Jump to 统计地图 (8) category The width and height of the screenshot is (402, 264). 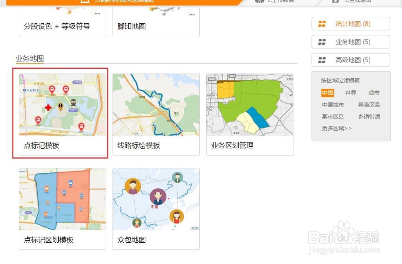click(351, 24)
